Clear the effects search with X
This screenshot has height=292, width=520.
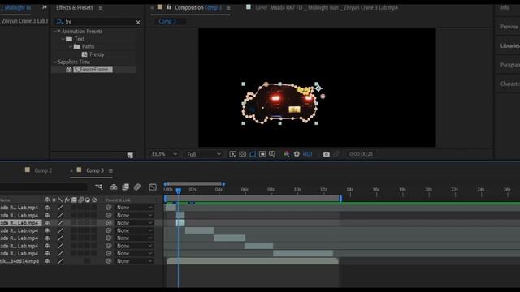click(x=138, y=22)
